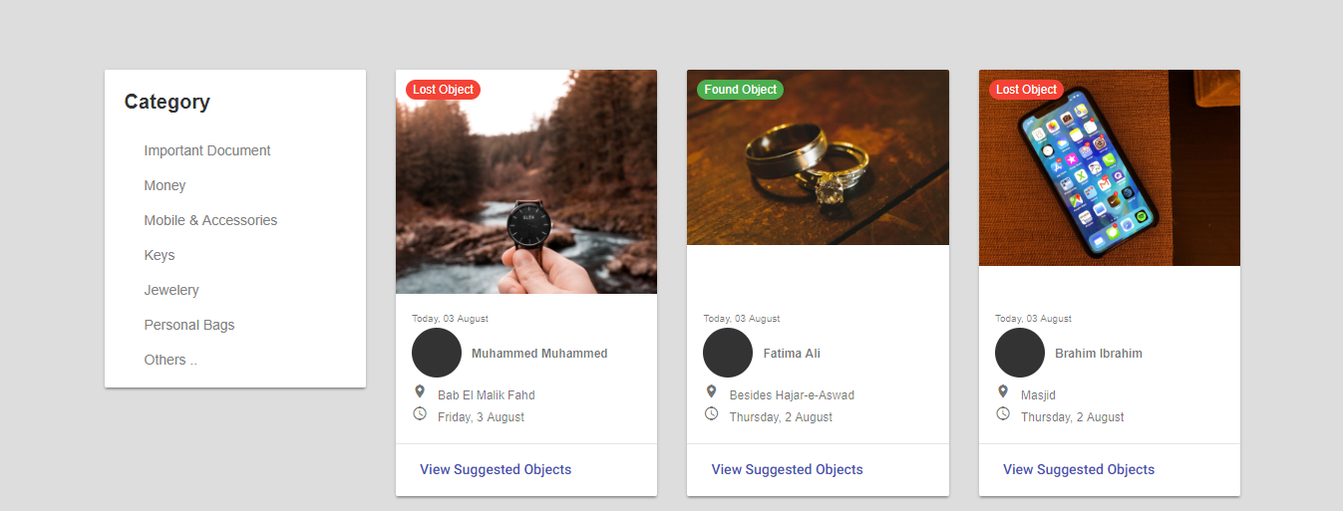
Task: View Suggested Objects for the phone card
Action: click(1079, 469)
